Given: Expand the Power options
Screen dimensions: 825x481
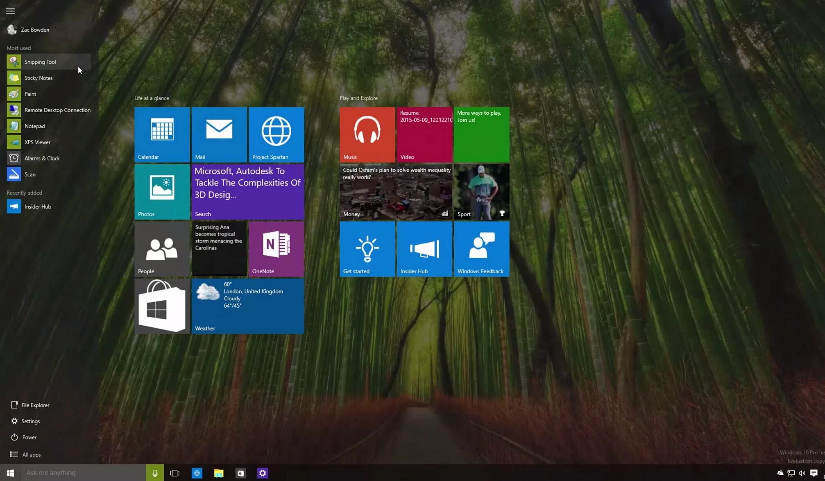Looking at the screenshot, I should (29, 437).
